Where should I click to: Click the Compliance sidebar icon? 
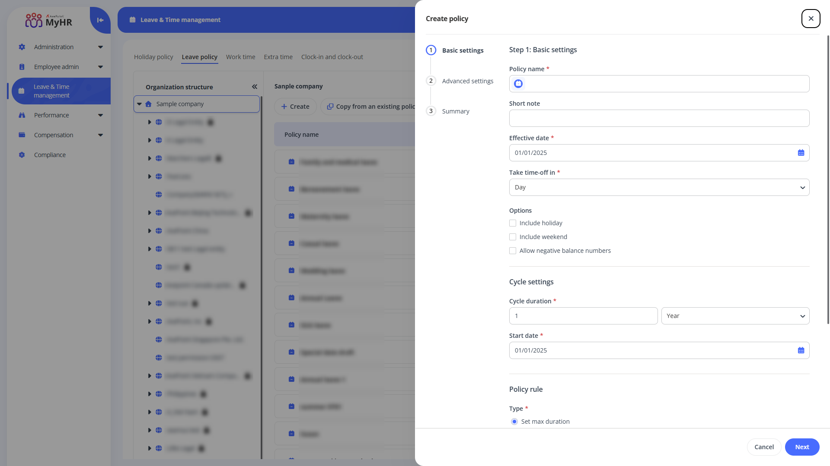pyautogui.click(x=22, y=155)
